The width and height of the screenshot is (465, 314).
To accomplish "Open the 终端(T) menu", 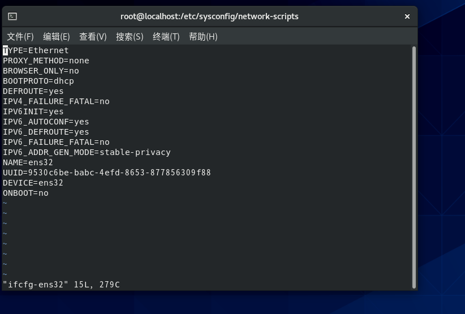I will (x=166, y=37).
